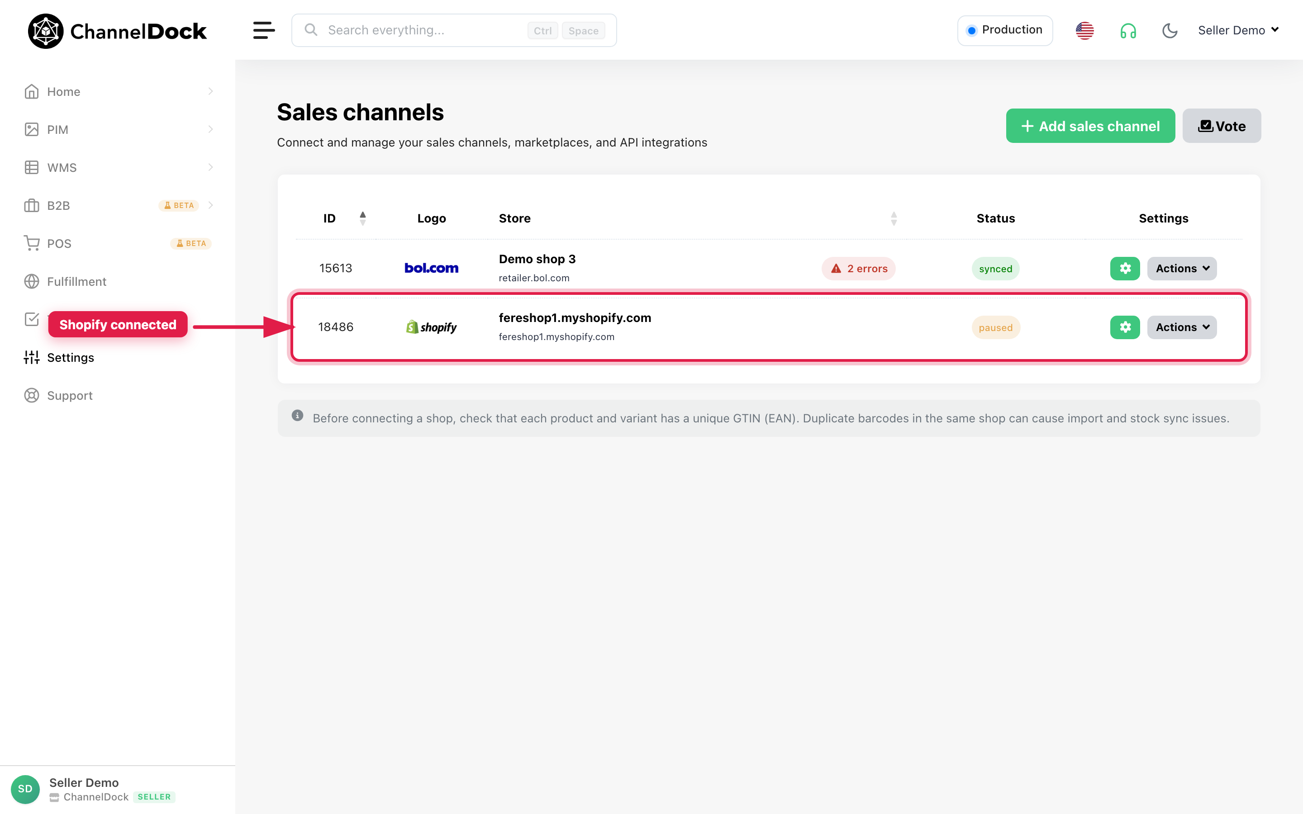Open the Production environment selector

1005,30
